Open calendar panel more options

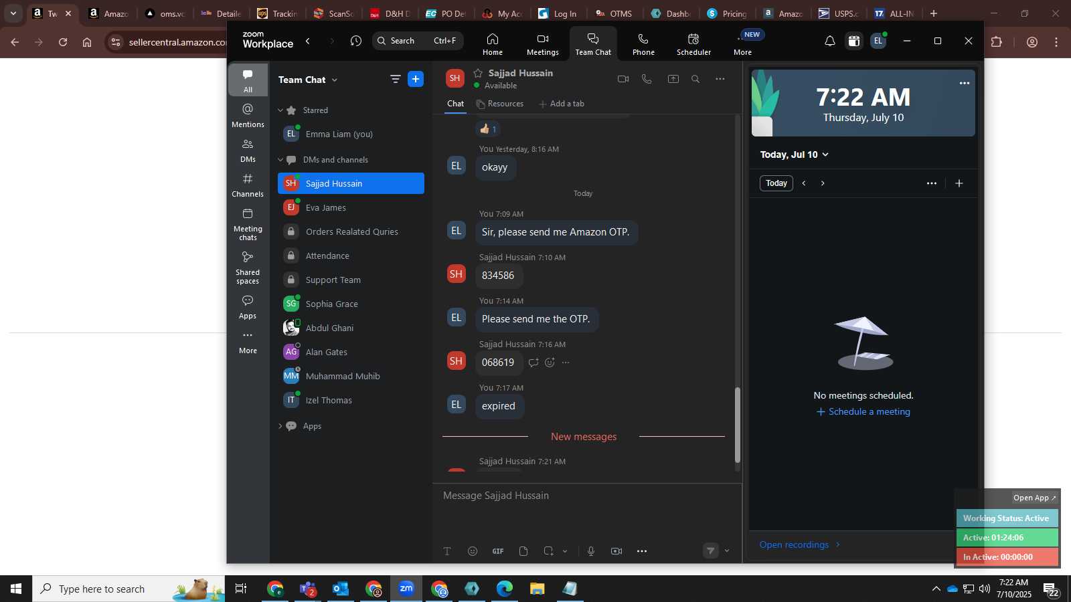pyautogui.click(x=932, y=183)
